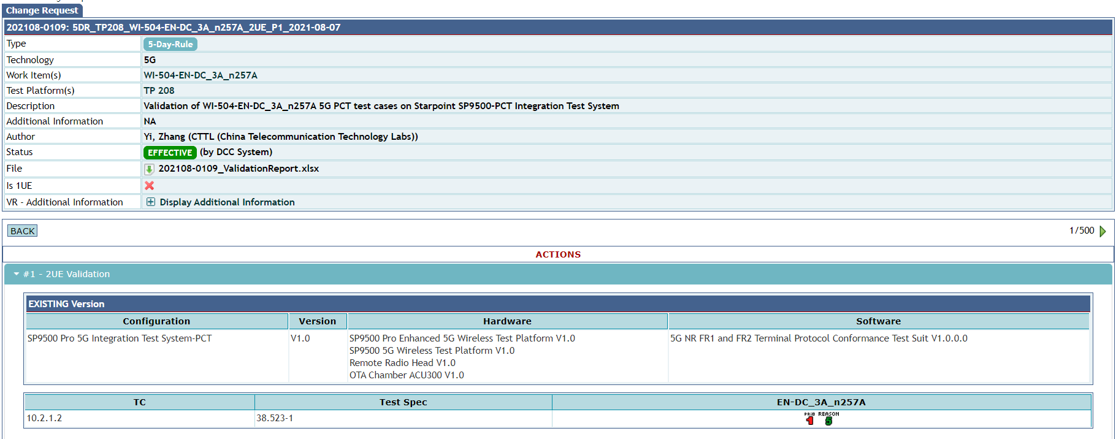This screenshot has width=1116, height=439.
Task: Click the green next page arrow
Action: click(x=1103, y=231)
